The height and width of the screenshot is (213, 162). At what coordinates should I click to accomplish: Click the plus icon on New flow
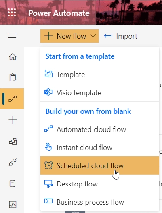coord(48,36)
